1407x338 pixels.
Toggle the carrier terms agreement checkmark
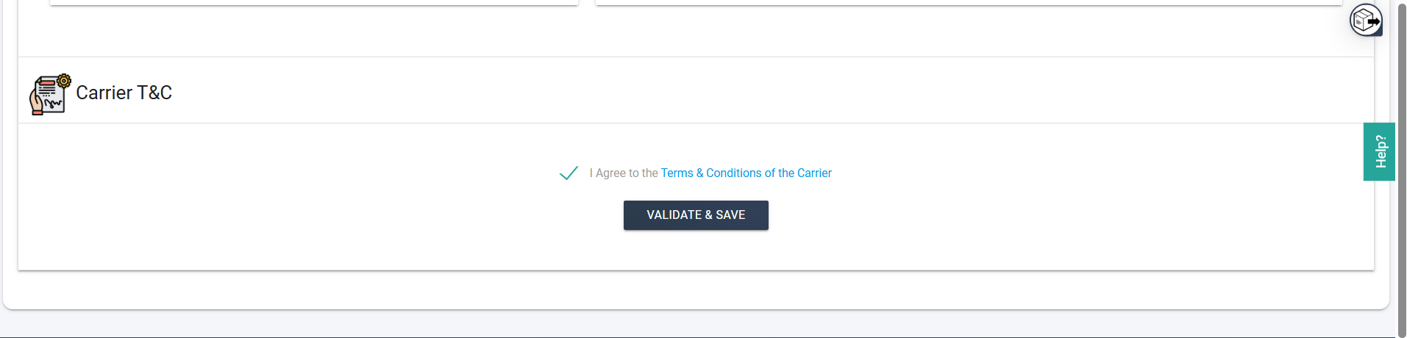coord(569,173)
